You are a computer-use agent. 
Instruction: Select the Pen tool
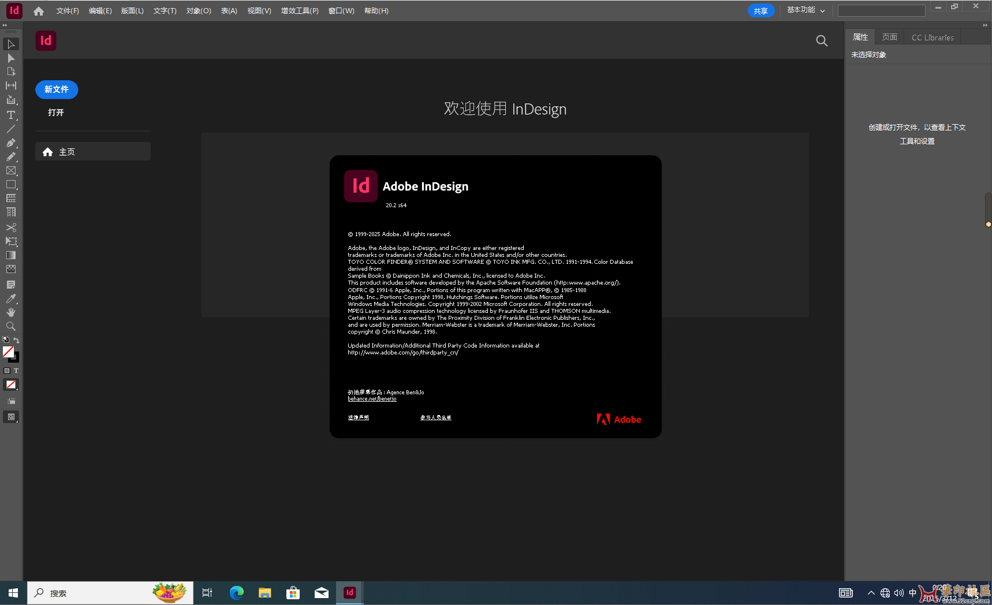[x=11, y=143]
